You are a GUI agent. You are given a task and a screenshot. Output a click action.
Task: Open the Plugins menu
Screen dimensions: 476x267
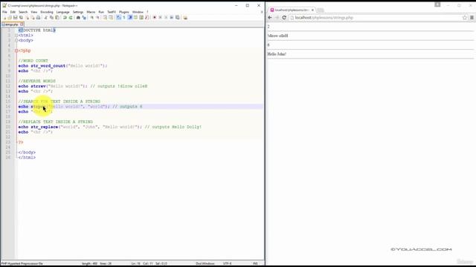pos(124,12)
